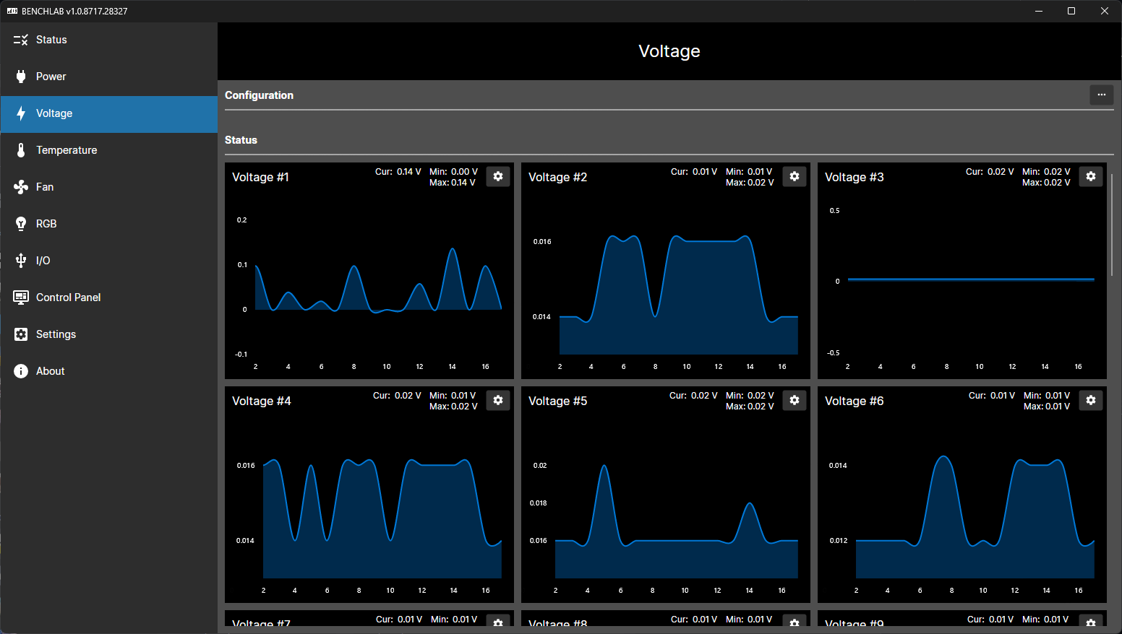Expand the Configuration section ellipsis menu
This screenshot has height=634, width=1122.
coord(1101,95)
